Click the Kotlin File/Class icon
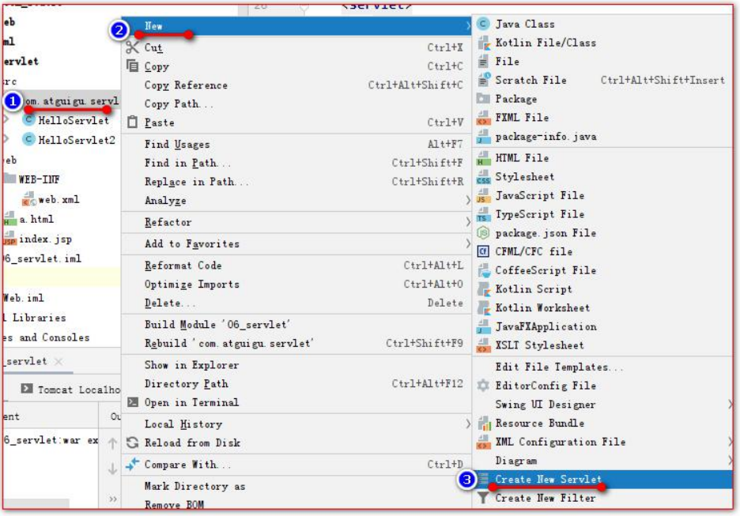The image size is (740, 516). 483,43
